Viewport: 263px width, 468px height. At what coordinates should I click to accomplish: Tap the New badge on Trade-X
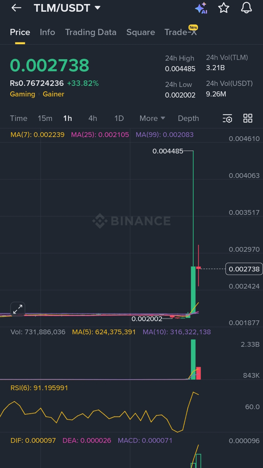[x=193, y=27]
